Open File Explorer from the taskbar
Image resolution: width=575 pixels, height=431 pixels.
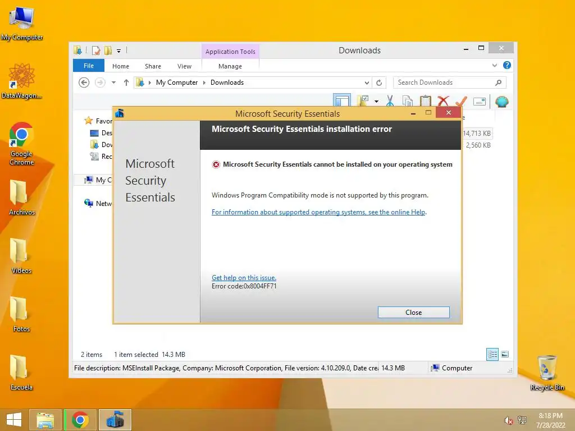click(x=45, y=420)
